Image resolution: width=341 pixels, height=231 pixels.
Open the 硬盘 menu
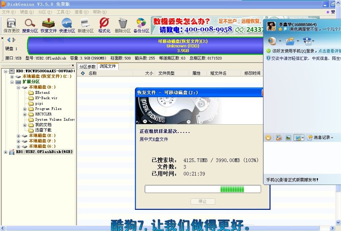tap(27, 12)
